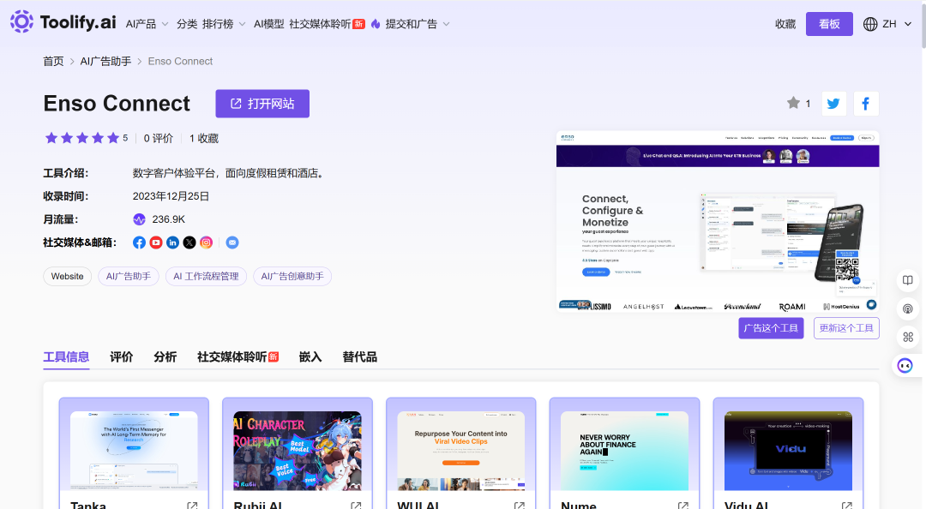The height and width of the screenshot is (509, 926).
Task: Switch to the 社交媒体聆听 tab
Action: [238, 356]
